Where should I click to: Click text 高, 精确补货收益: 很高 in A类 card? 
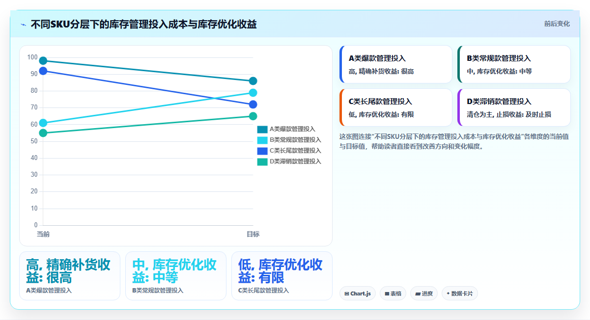click(381, 71)
